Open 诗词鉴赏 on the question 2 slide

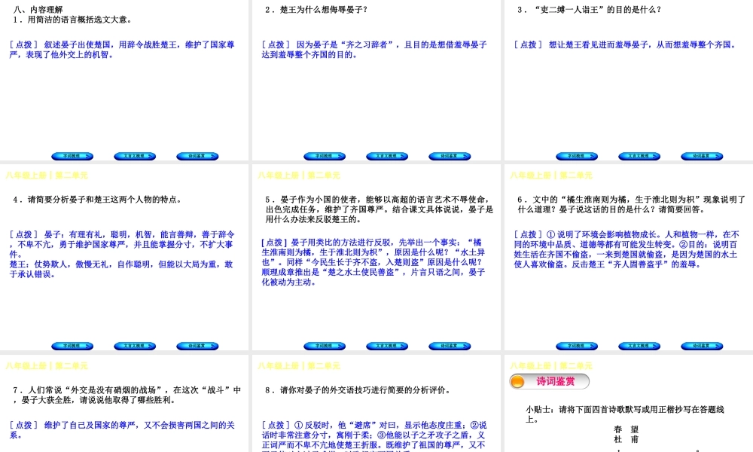tap(450, 156)
